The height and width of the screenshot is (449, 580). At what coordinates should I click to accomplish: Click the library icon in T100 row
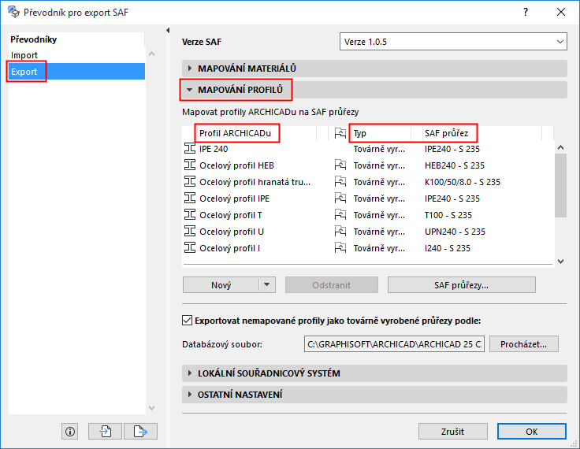coord(340,215)
